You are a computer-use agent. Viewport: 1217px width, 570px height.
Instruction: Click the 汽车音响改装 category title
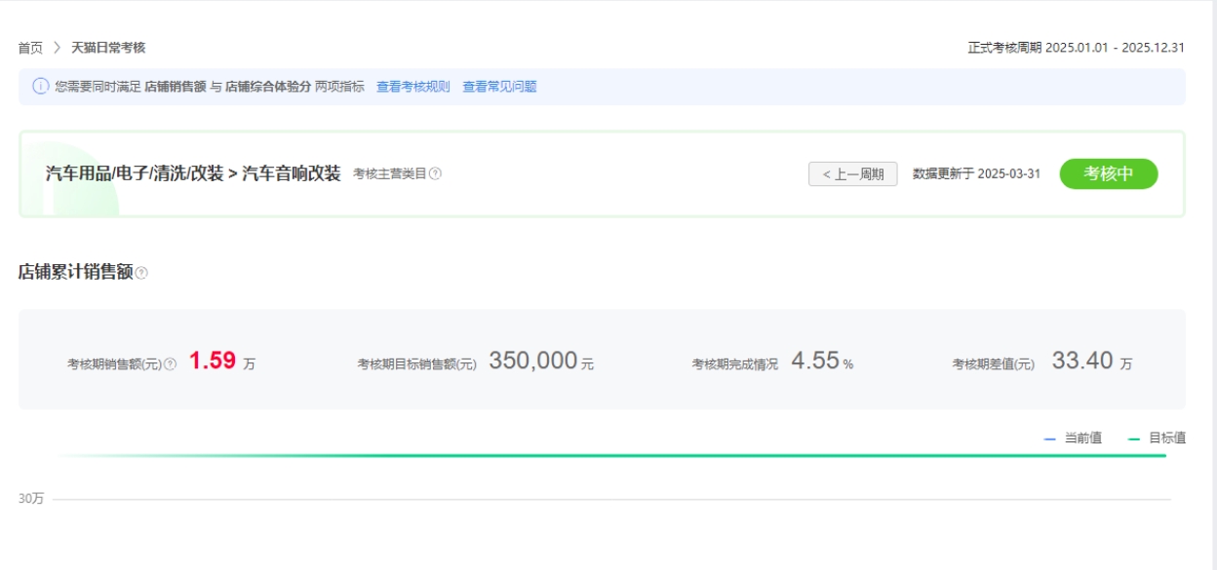pyautogui.click(x=292, y=173)
